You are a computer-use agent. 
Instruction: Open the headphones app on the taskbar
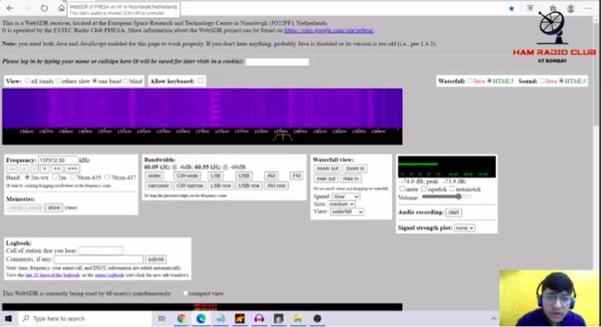point(259,319)
